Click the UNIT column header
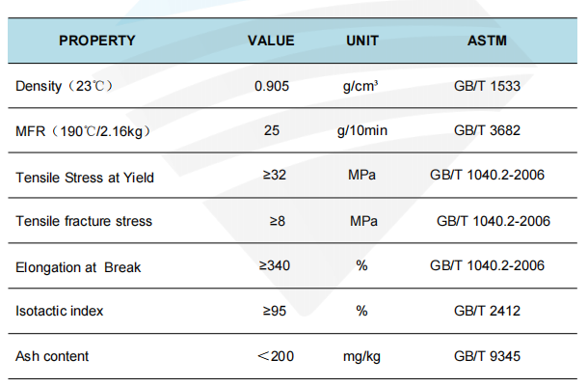 (362, 41)
